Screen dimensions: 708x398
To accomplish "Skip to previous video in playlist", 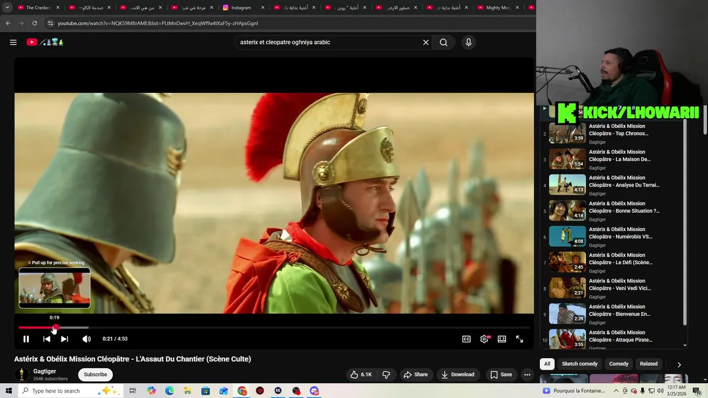I will tap(46, 339).
